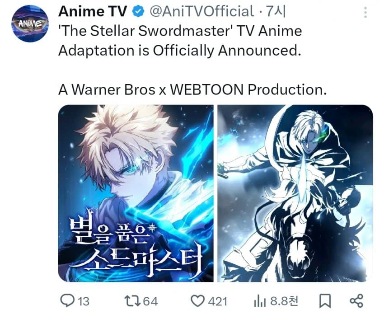Like the tweet with heart icon
This screenshot has height=314, width=384.
[x=197, y=301]
